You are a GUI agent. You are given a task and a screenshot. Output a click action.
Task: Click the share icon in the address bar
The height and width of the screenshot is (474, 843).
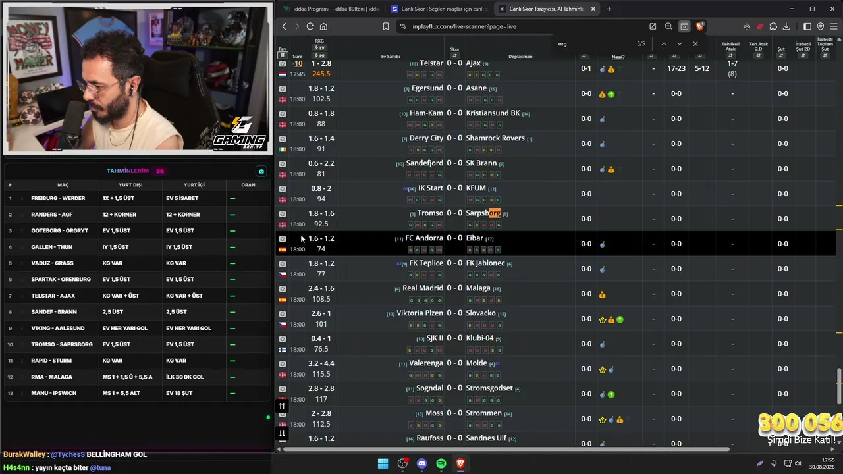[653, 26]
